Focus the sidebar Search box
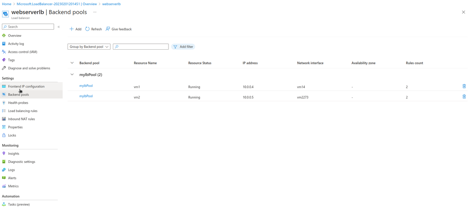Screen dimensions: 469x210 (28, 27)
